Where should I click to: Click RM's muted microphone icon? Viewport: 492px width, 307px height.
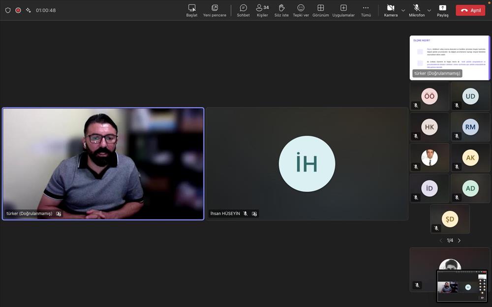tap(457, 136)
